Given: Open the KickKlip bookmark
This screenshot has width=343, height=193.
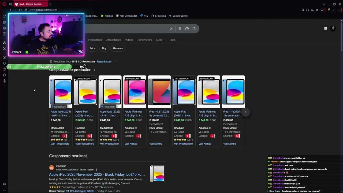Looking at the screenshot, I should (x=107, y=16).
